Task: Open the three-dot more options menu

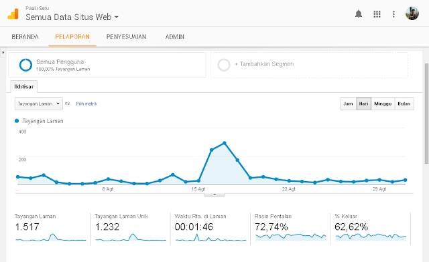Action: coord(393,14)
